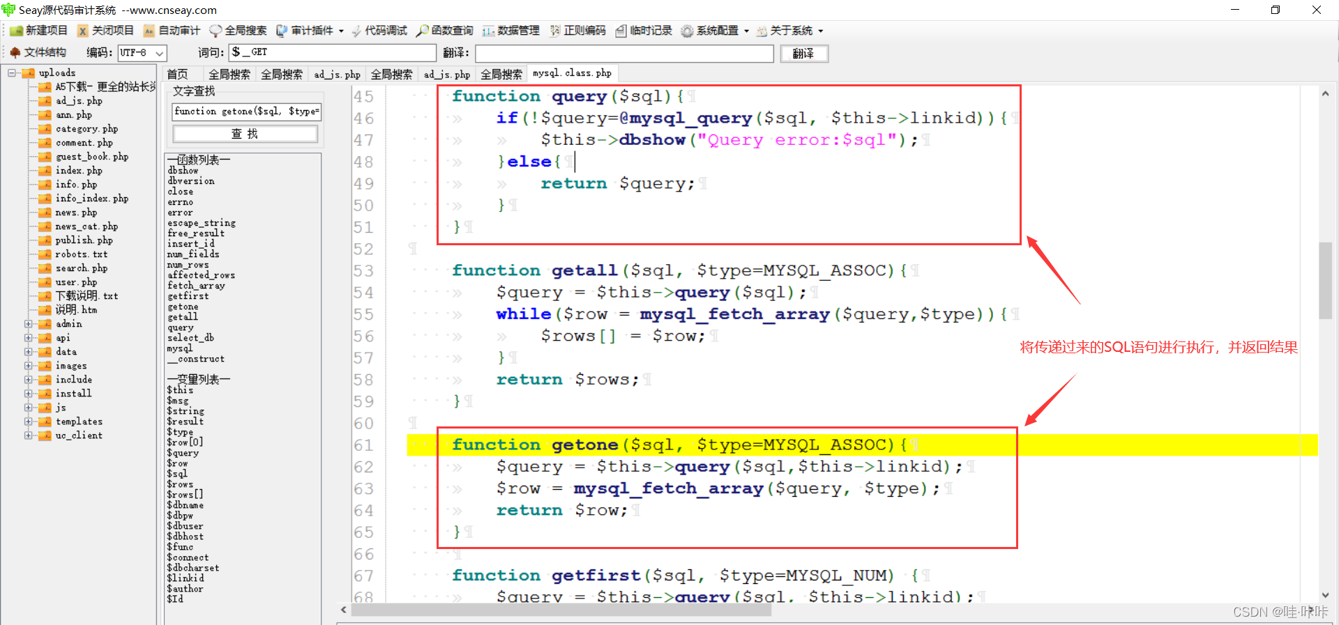Click the editor scroll-up arrow

tap(1325, 93)
